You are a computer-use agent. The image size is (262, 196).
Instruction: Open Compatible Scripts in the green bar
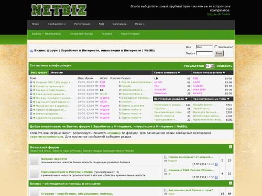81,34
